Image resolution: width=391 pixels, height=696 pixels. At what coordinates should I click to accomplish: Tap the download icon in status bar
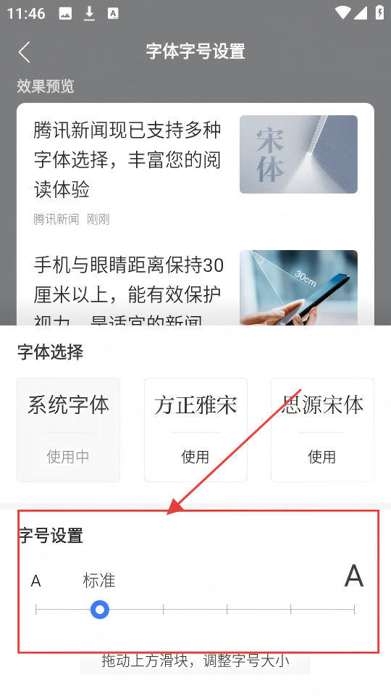90,13
